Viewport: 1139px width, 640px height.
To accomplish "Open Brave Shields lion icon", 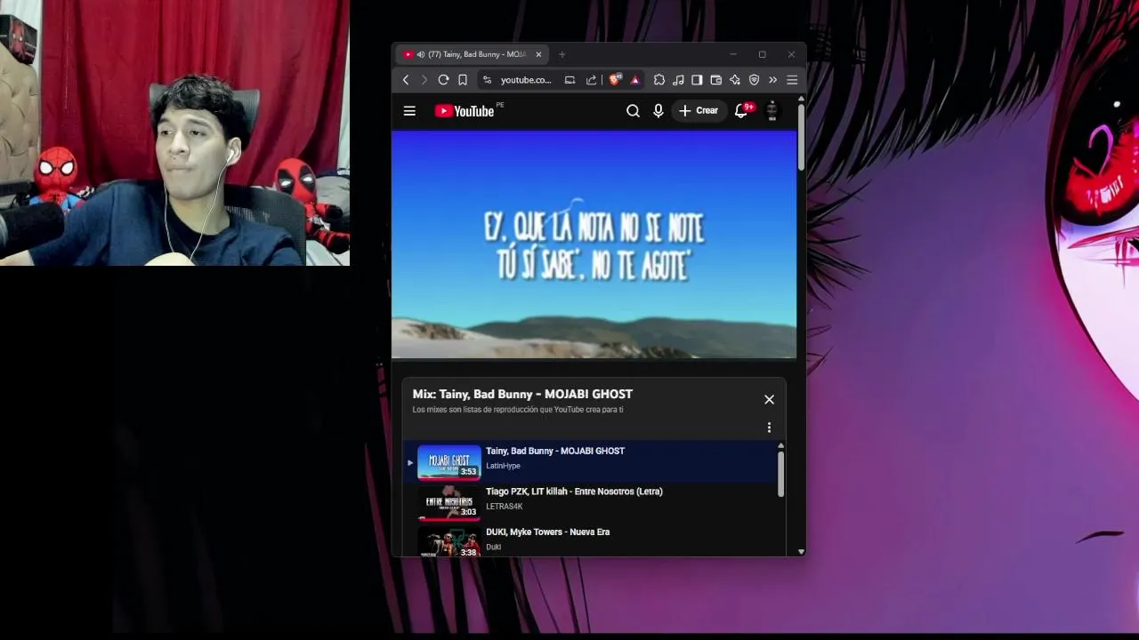I will (615, 80).
